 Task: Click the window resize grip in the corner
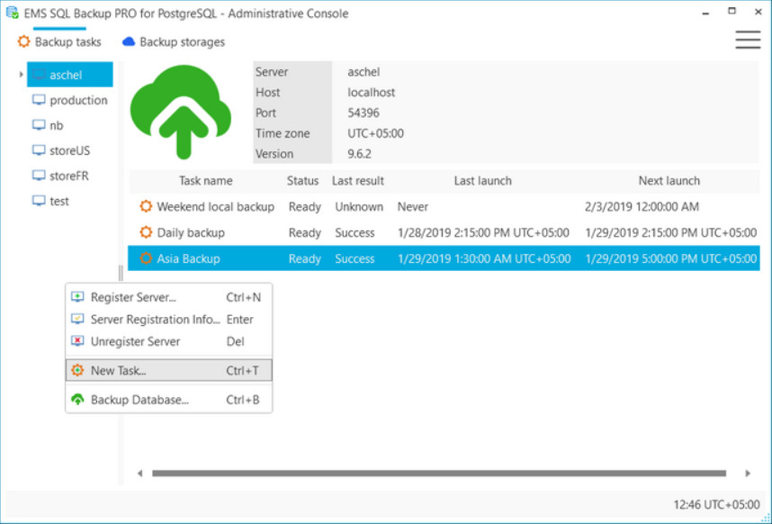pos(765,517)
